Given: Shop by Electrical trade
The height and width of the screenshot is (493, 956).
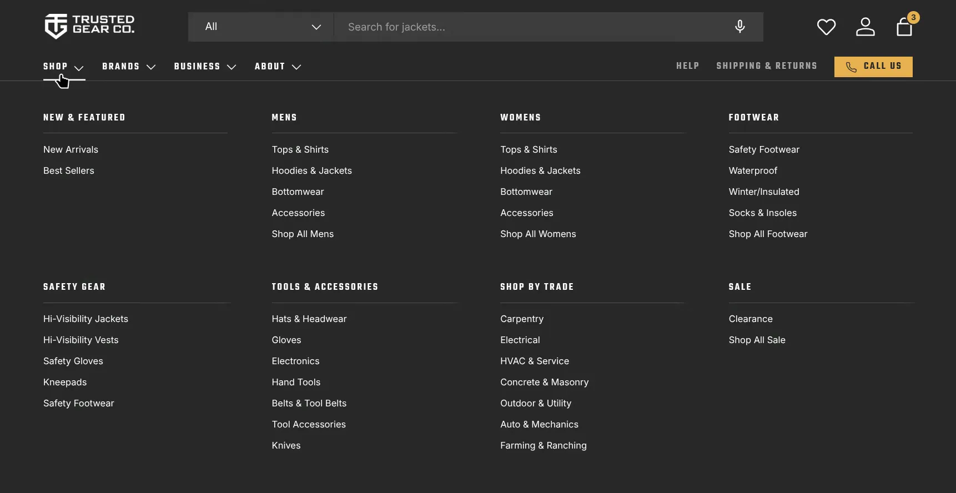Looking at the screenshot, I should point(520,340).
